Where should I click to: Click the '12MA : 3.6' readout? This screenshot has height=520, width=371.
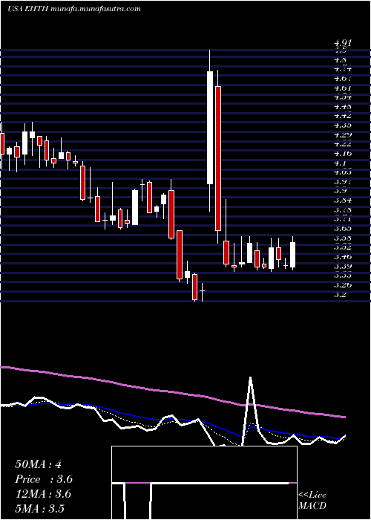pos(43,494)
